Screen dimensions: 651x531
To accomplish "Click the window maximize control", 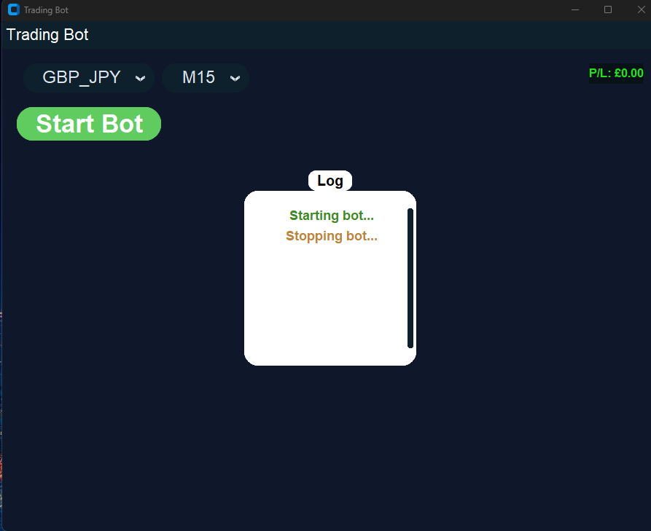I will [x=609, y=9].
